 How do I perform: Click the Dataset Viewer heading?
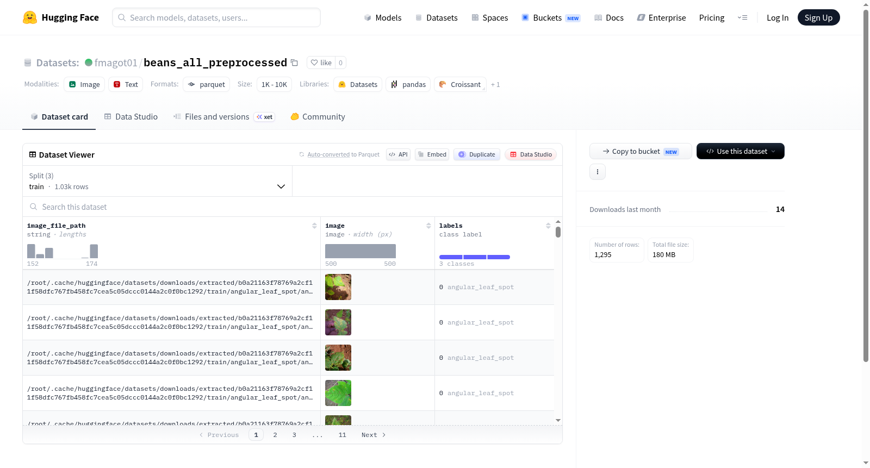coord(61,155)
